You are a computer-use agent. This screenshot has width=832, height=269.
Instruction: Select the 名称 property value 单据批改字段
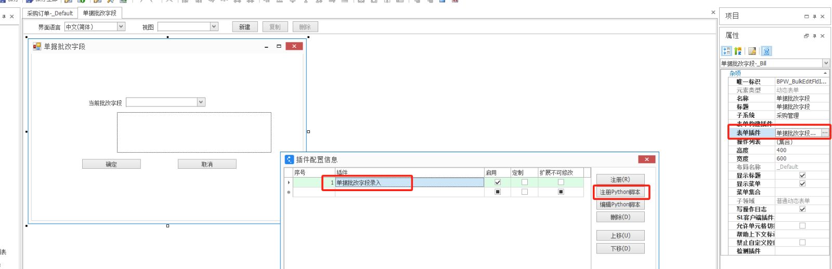(x=802, y=98)
